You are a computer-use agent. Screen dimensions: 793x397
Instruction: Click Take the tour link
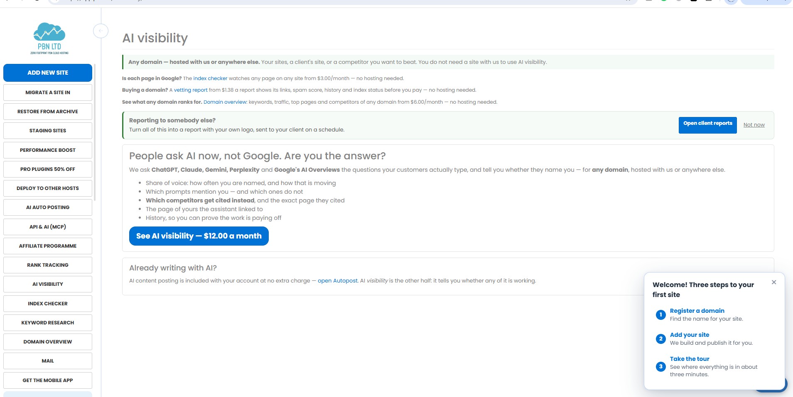click(x=690, y=359)
